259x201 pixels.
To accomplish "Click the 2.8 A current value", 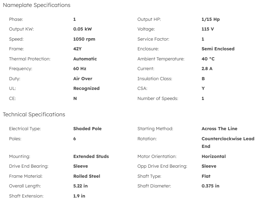I will (x=207, y=69).
